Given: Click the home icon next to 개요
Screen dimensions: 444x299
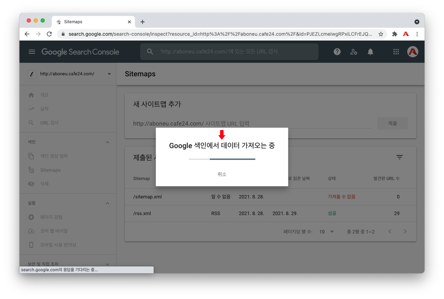Looking at the screenshot, I should point(31,95).
